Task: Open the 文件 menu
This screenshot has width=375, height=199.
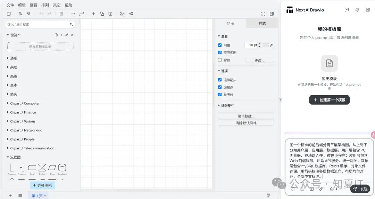Action: tap(10, 5)
